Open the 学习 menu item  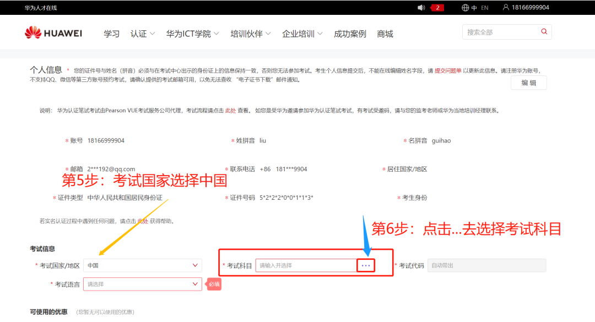pyautogui.click(x=111, y=34)
